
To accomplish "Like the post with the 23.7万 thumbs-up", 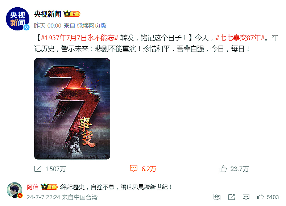I will click(x=223, y=169).
